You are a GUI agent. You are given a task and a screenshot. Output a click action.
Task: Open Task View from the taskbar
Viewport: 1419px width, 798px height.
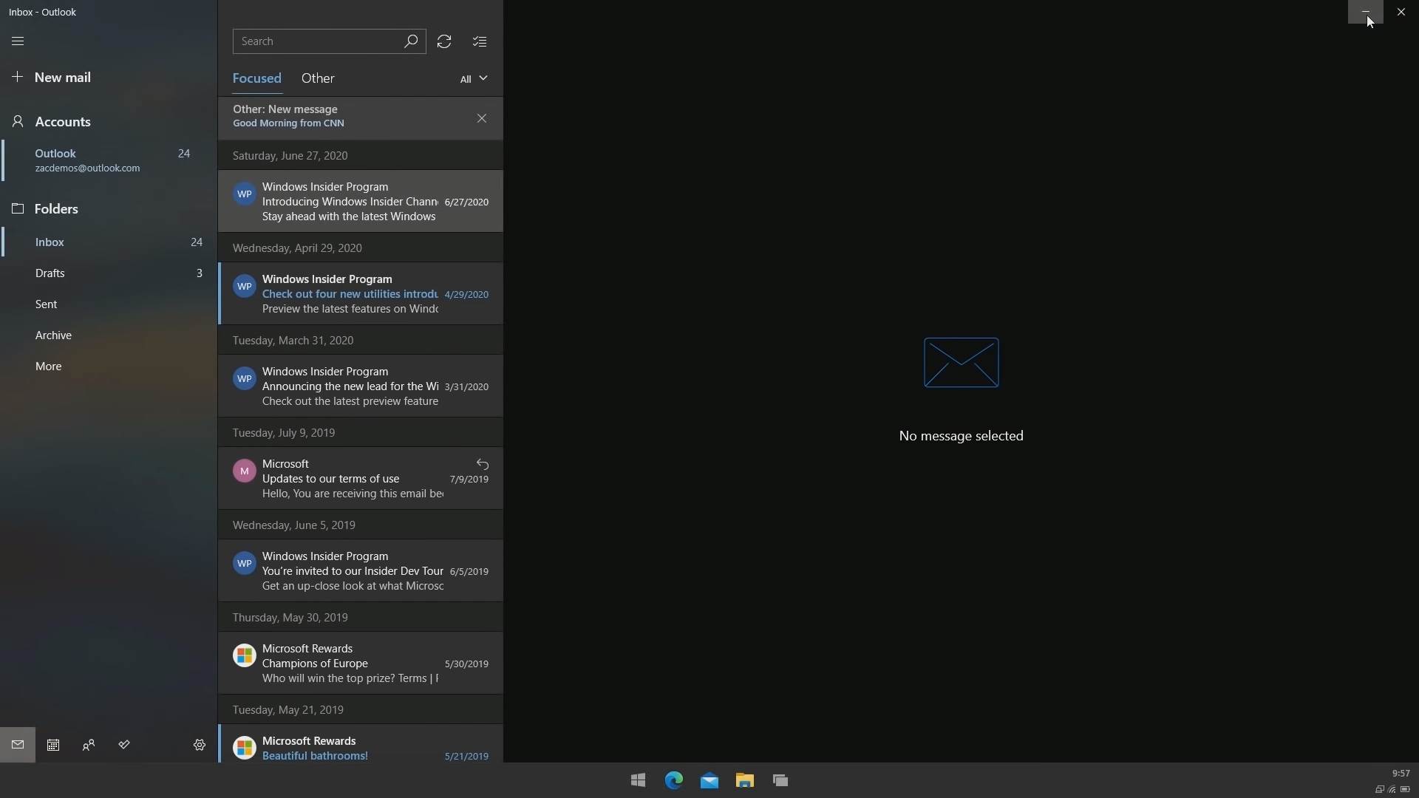click(780, 780)
